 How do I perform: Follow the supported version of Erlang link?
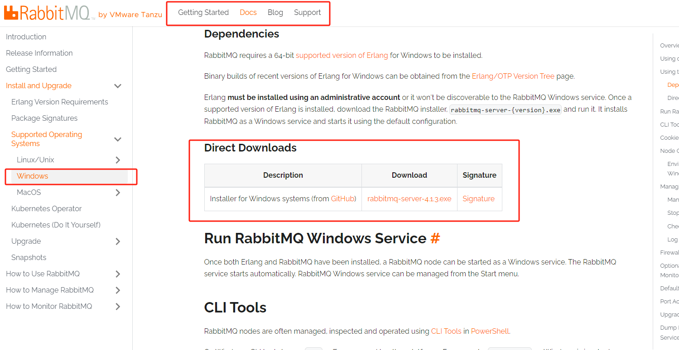[342, 56]
